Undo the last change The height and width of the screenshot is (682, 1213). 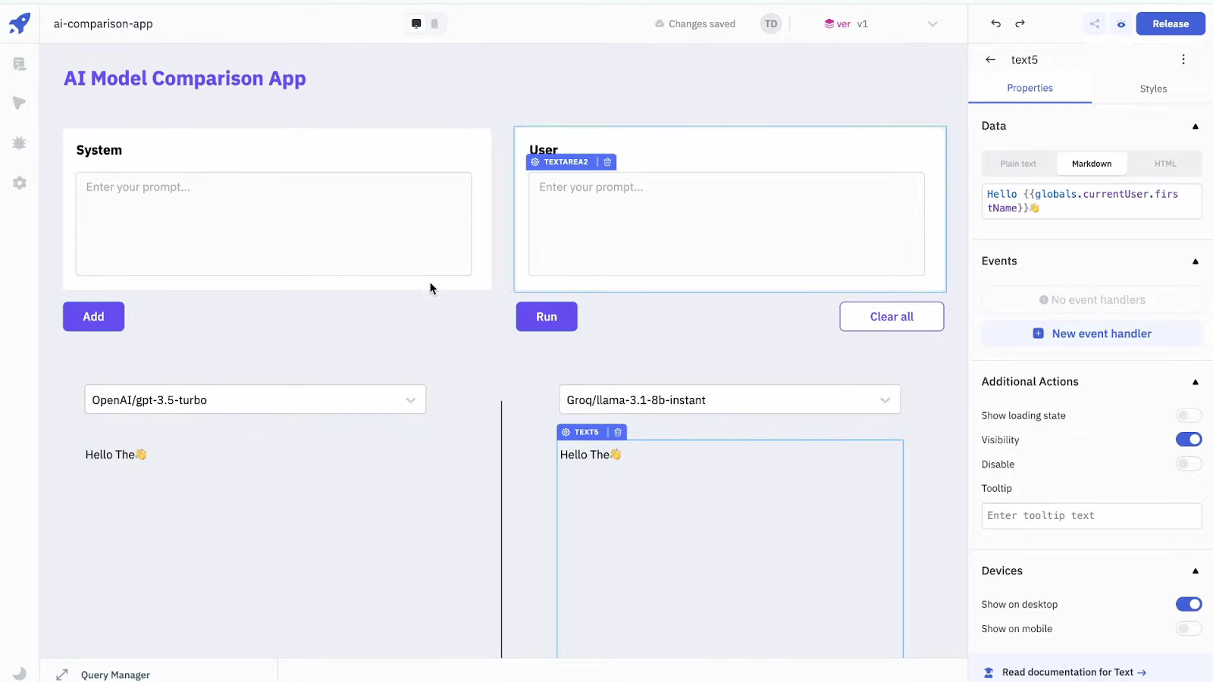pyautogui.click(x=995, y=23)
